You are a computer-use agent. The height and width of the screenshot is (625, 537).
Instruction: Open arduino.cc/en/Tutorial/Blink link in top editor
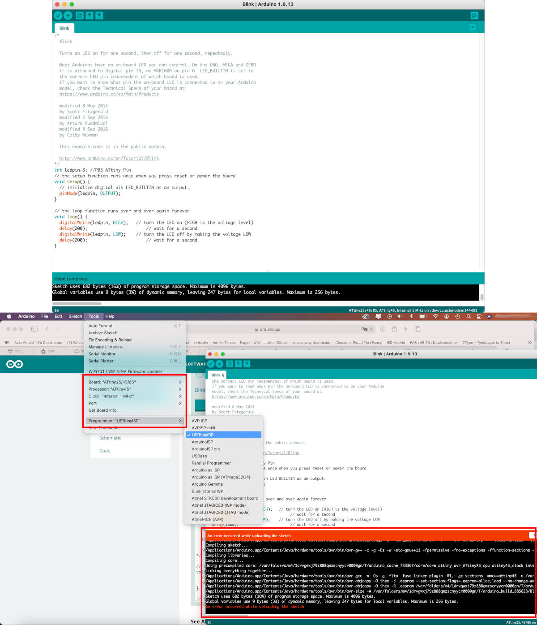pyautogui.click(x=109, y=158)
